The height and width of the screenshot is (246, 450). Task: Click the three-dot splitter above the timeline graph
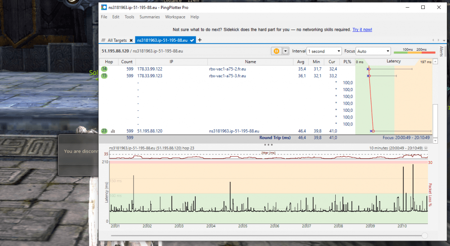[268, 145]
